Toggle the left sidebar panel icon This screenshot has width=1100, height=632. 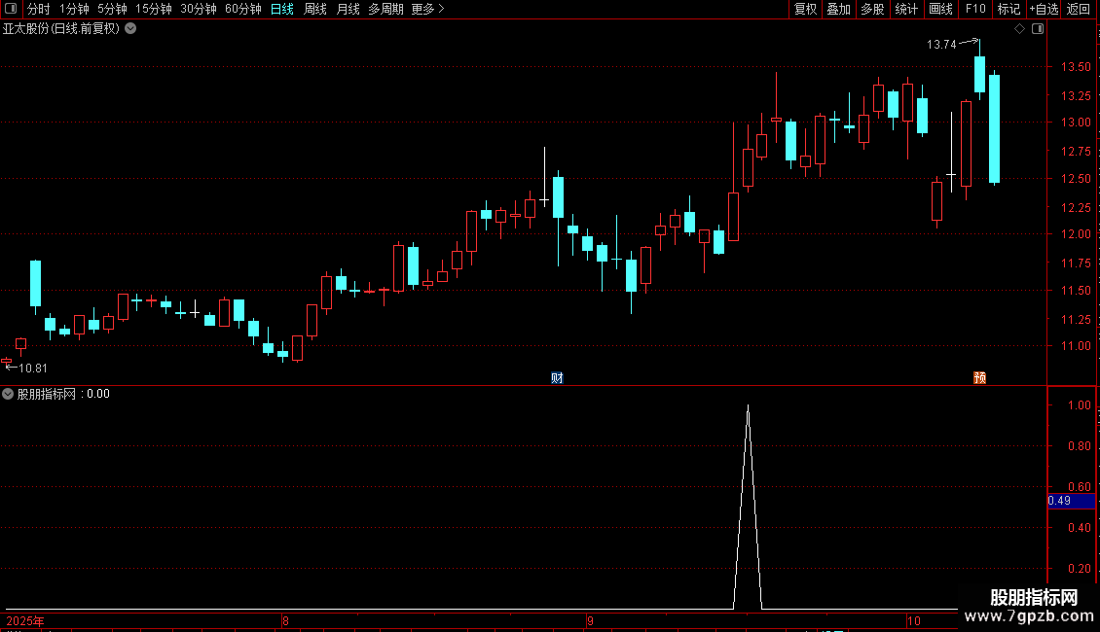tap(11, 9)
